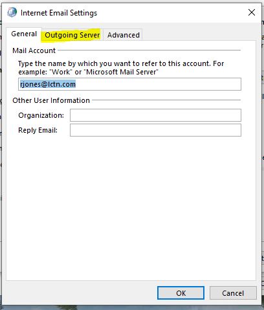Click the "Organization:" field label
The height and width of the screenshot is (310, 264).
point(41,115)
